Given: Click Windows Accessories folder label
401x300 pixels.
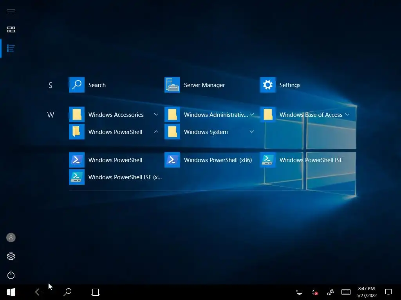Looking at the screenshot, I should coord(116,115).
